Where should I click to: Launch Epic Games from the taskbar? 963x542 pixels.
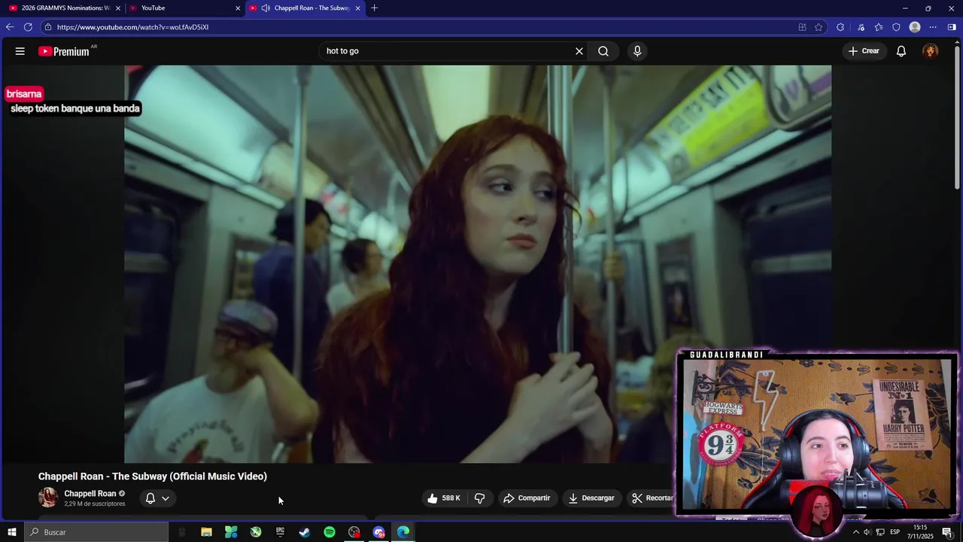pos(280,532)
